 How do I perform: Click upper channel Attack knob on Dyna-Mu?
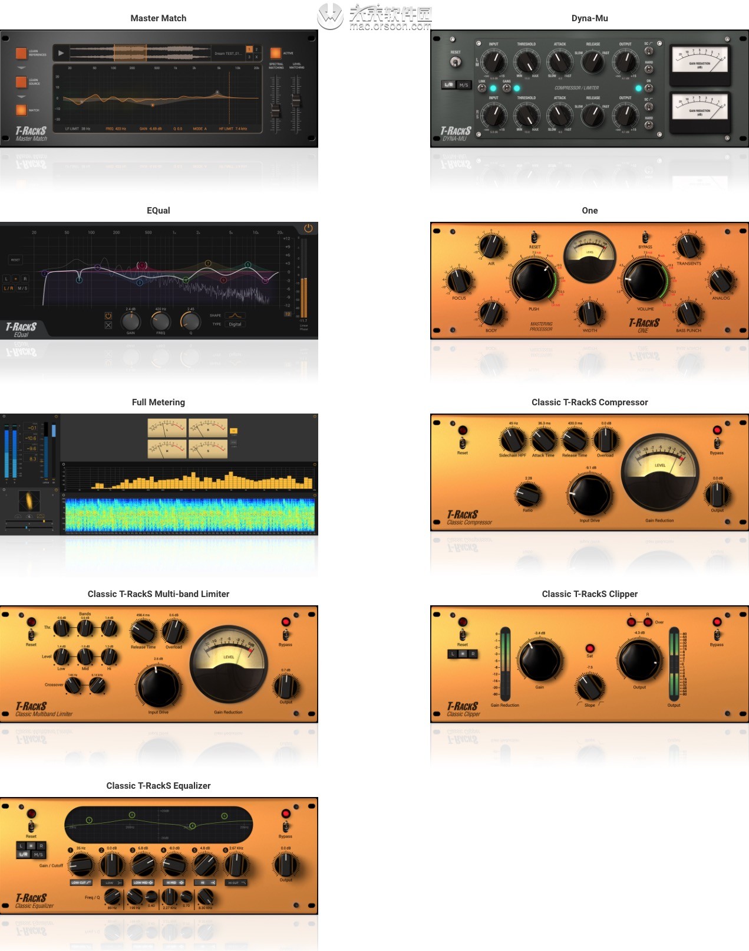point(560,61)
